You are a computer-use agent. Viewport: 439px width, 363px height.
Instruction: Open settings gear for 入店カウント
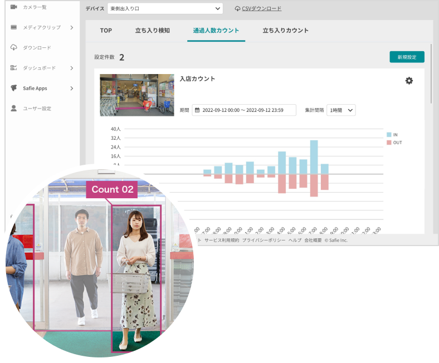(x=409, y=81)
